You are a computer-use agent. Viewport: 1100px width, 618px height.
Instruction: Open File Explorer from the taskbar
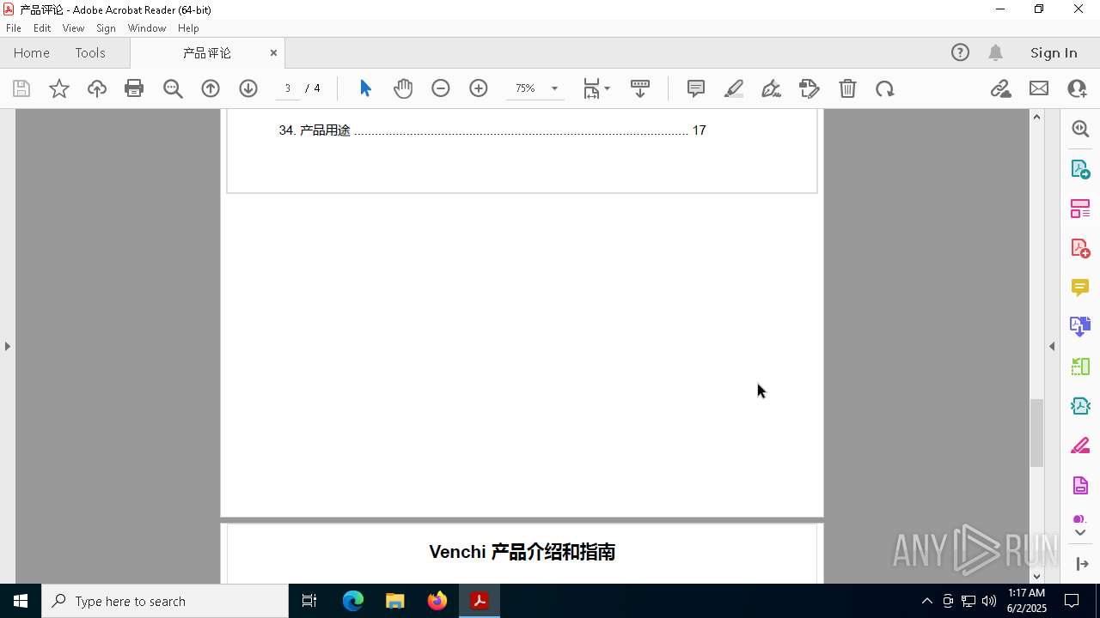click(x=395, y=601)
